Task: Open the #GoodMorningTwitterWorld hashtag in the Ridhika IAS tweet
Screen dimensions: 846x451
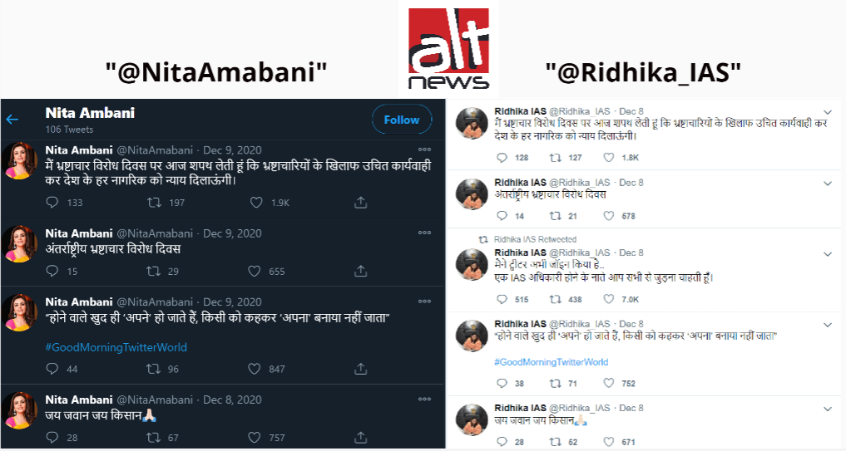Action: [551, 362]
